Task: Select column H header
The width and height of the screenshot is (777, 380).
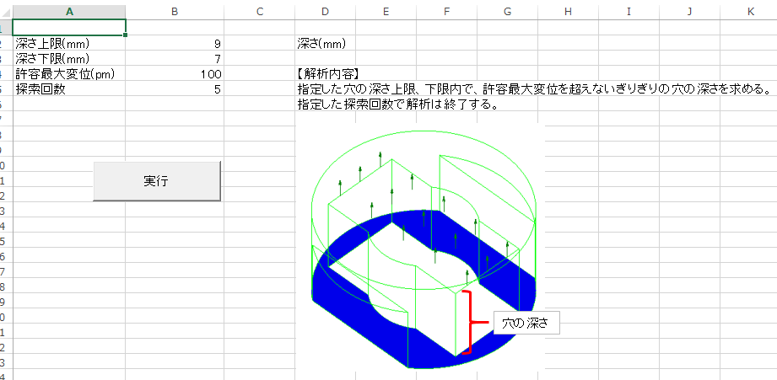Action: click(568, 12)
